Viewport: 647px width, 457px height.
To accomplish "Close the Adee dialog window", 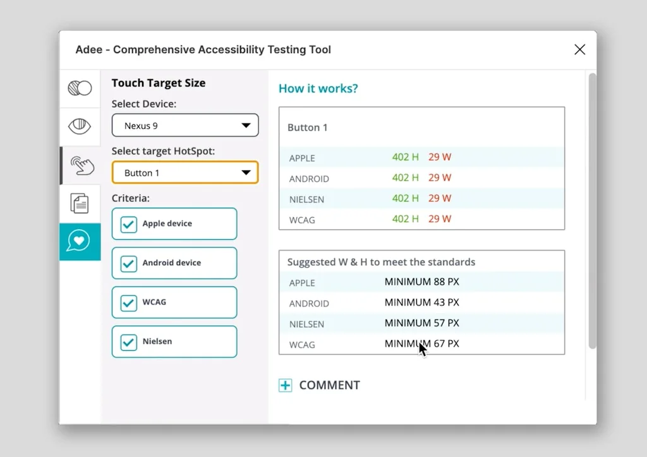I will (579, 49).
